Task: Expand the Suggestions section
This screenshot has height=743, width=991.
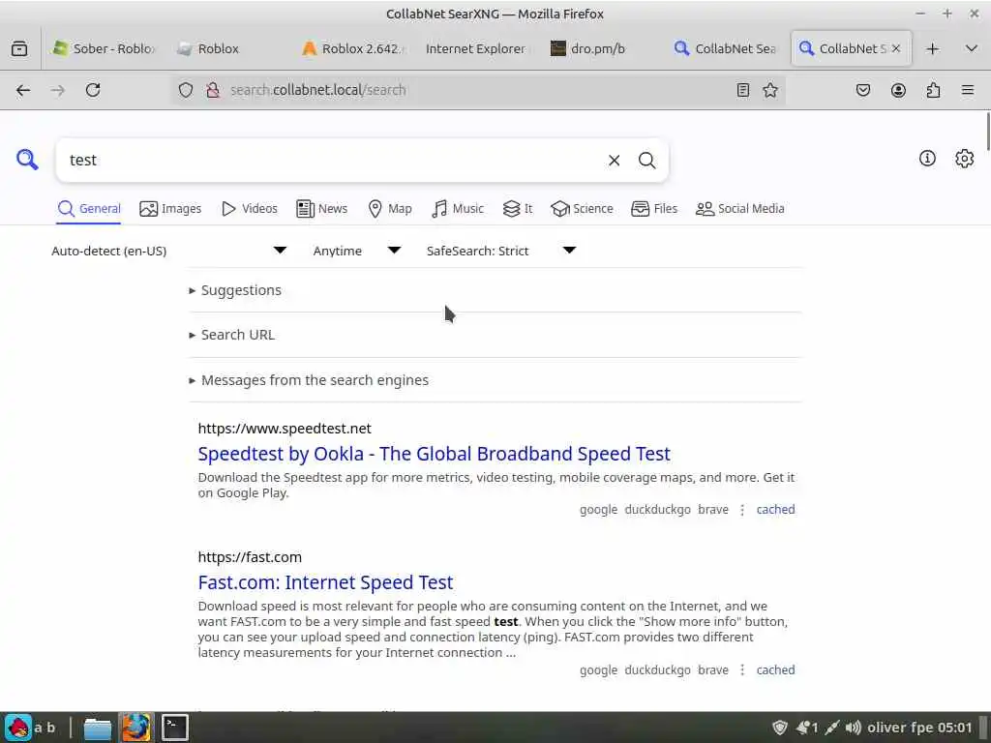Action: click(235, 290)
